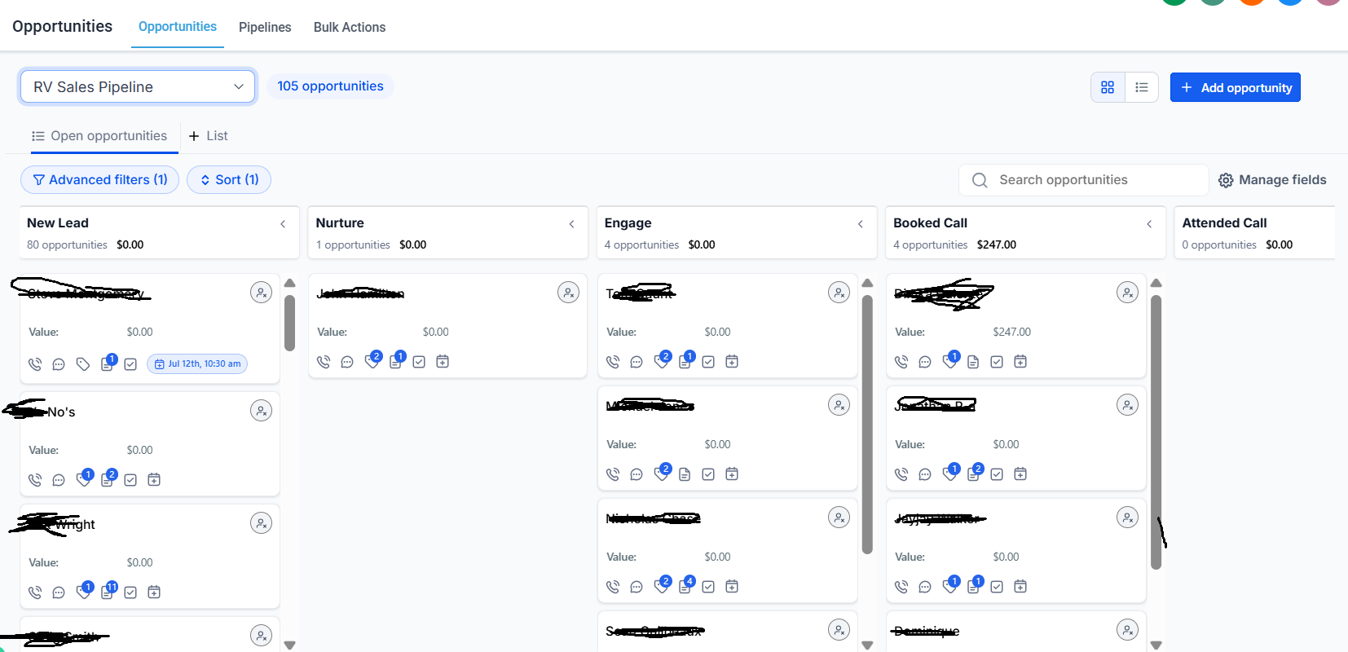Click Engage column scroll up arrow
Screen dimensions: 1348x652
click(867, 283)
